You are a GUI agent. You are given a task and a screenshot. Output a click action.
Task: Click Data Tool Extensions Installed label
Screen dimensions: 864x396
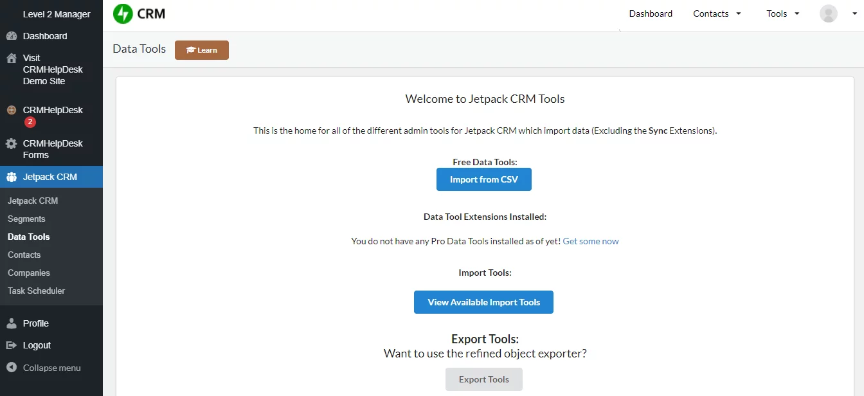point(485,217)
